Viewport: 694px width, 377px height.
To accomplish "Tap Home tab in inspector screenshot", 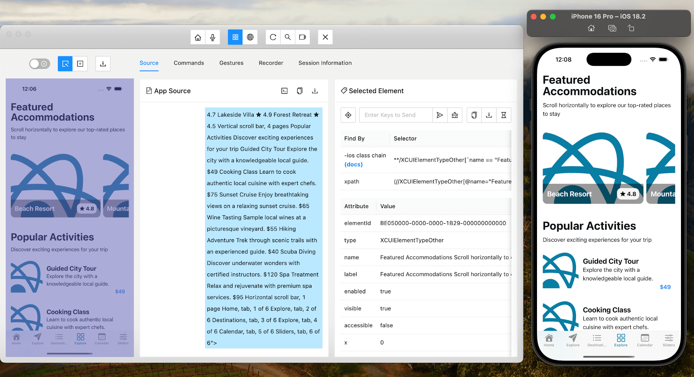I will (16, 339).
